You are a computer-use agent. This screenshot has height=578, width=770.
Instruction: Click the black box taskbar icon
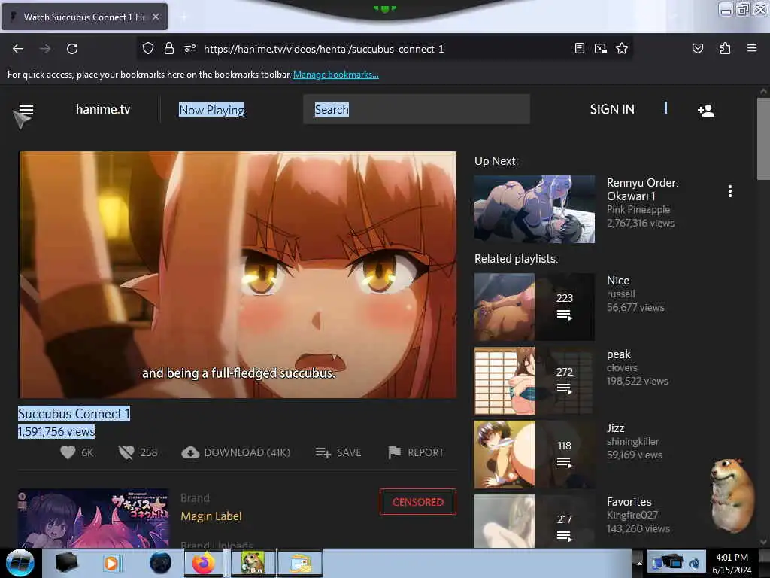(x=66, y=563)
